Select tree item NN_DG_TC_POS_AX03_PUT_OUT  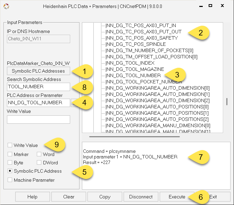[143, 32]
